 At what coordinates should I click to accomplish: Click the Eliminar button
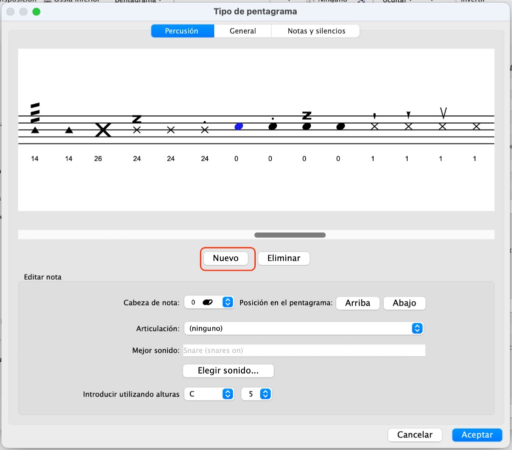(x=284, y=258)
